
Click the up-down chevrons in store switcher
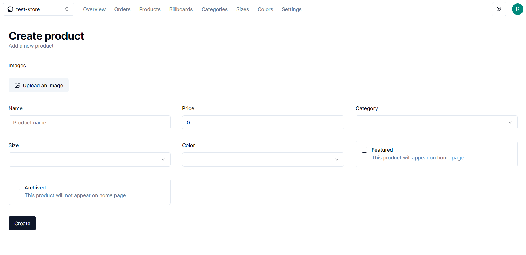67,9
